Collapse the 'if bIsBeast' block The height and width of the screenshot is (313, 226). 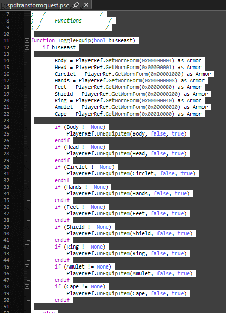[27, 48]
